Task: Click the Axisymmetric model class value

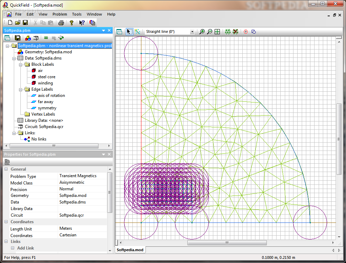Action: click(72, 182)
